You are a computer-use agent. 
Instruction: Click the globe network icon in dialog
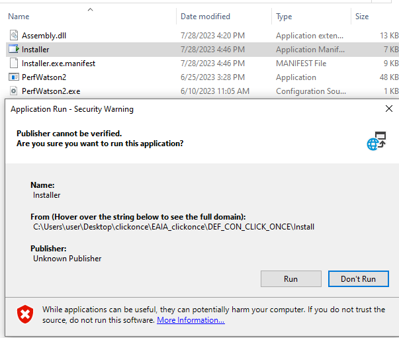(x=376, y=140)
